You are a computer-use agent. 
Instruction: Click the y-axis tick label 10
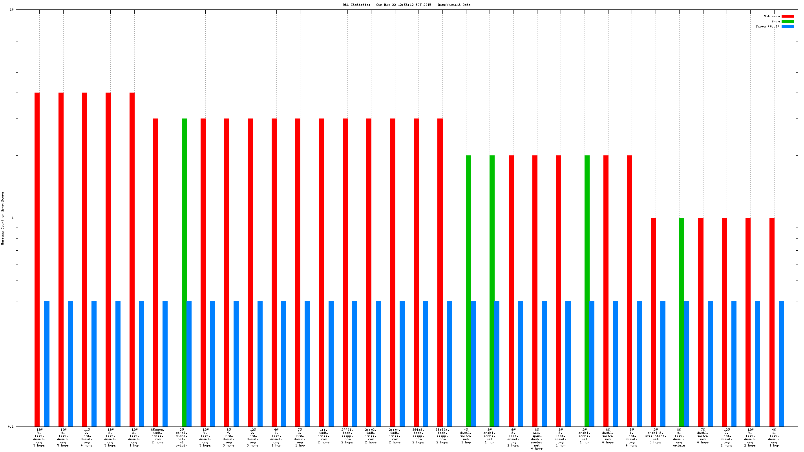click(11, 10)
